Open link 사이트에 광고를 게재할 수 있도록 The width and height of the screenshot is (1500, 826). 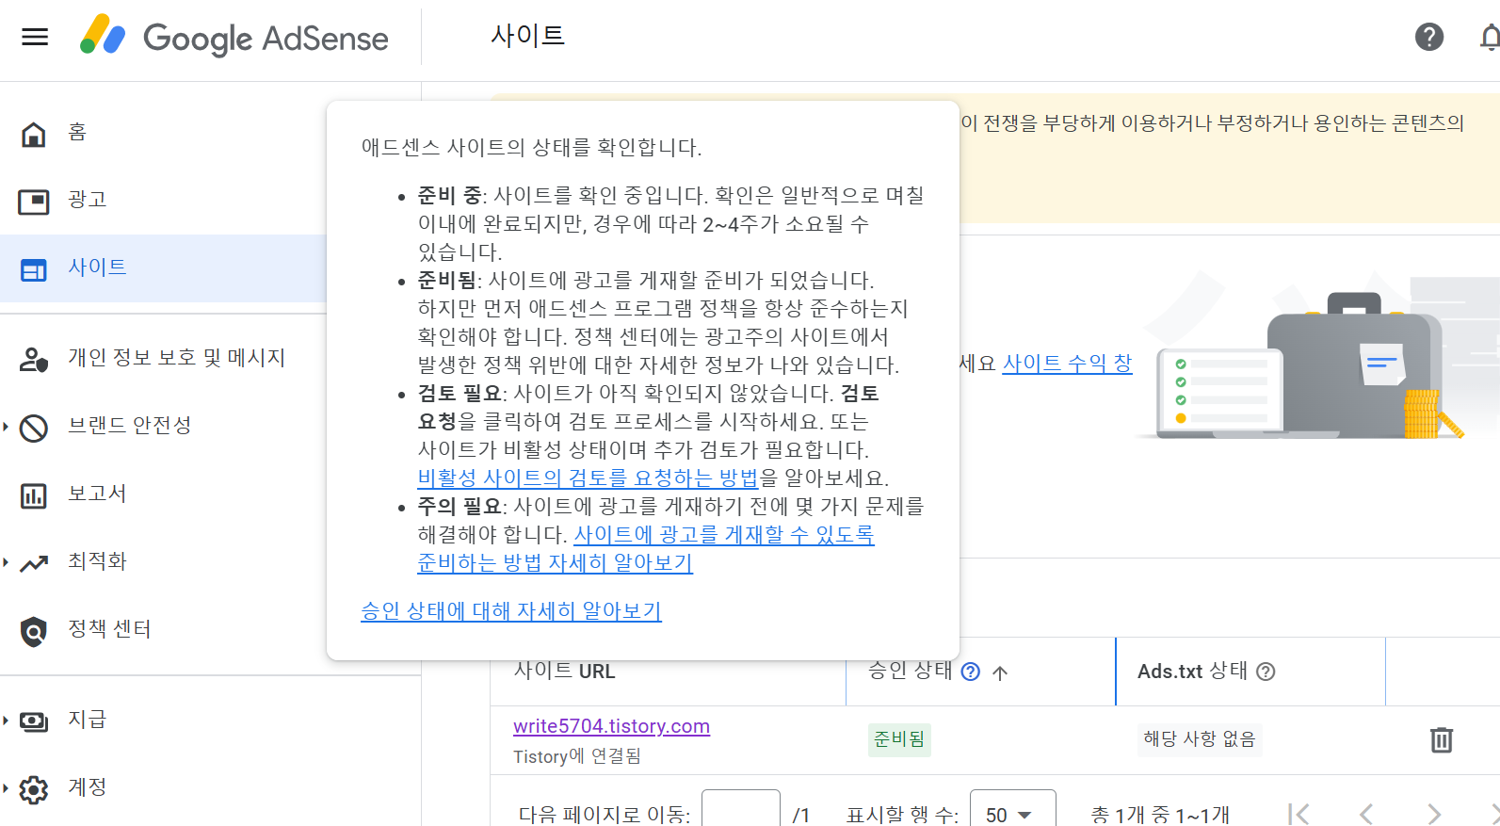coord(724,534)
